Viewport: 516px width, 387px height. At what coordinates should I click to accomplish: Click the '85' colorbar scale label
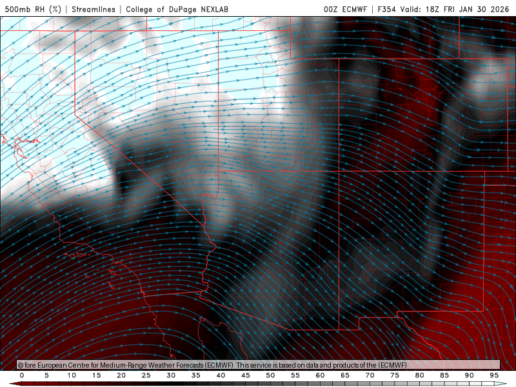(x=444, y=375)
